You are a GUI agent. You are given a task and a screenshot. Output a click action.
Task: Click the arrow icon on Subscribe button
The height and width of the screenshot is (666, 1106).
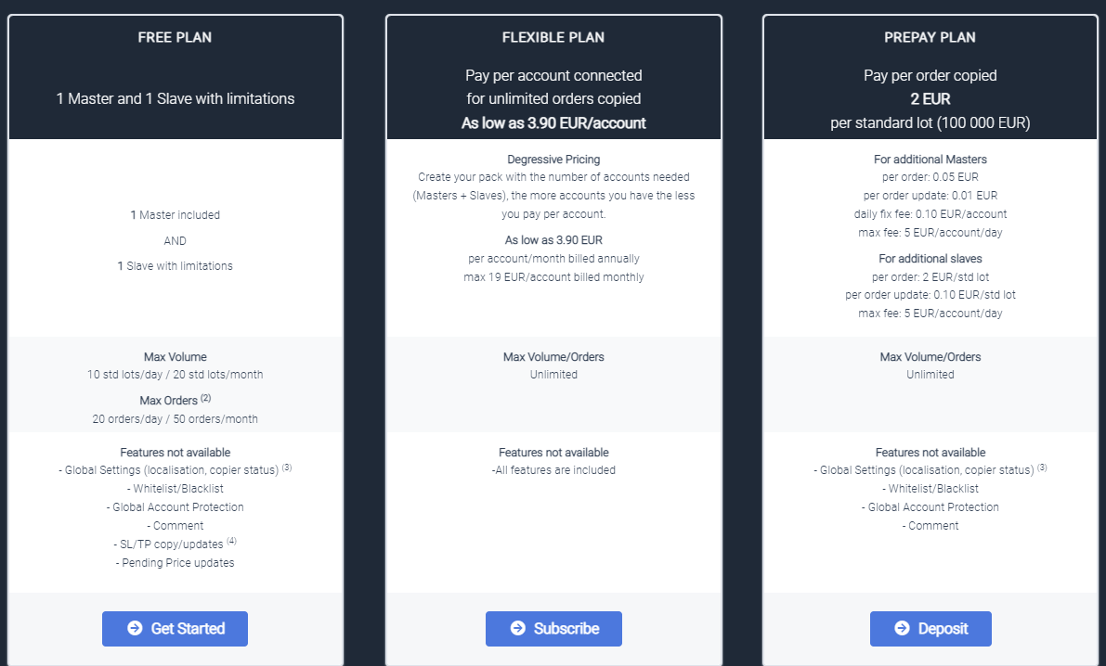(518, 628)
